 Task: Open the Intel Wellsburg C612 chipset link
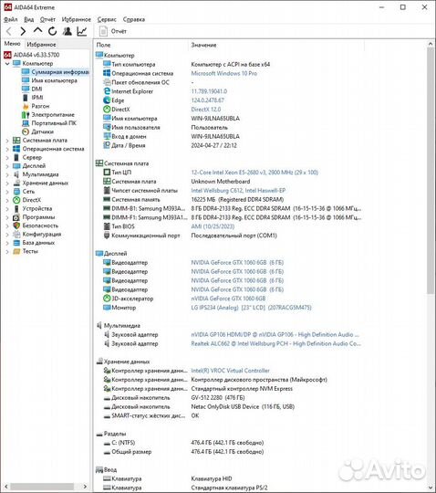[x=238, y=191]
